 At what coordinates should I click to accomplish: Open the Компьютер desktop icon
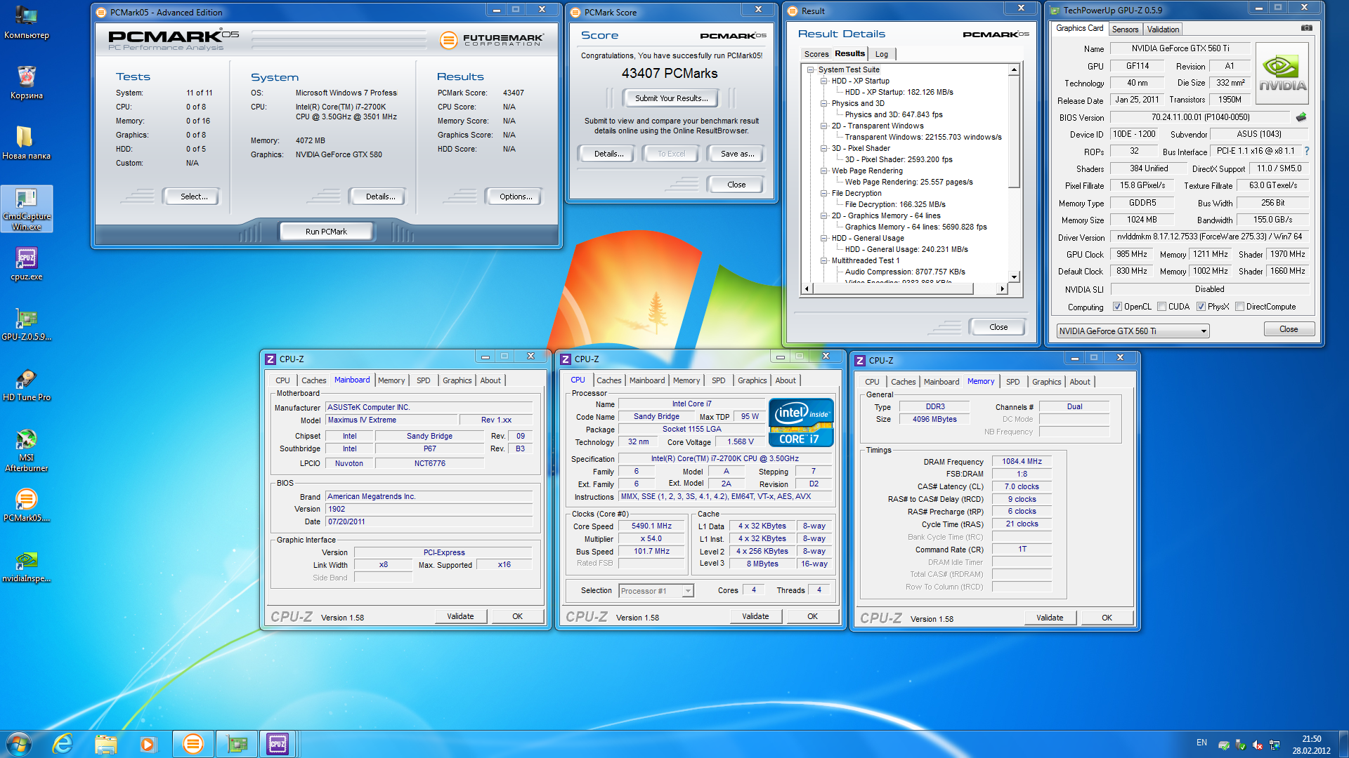26,22
